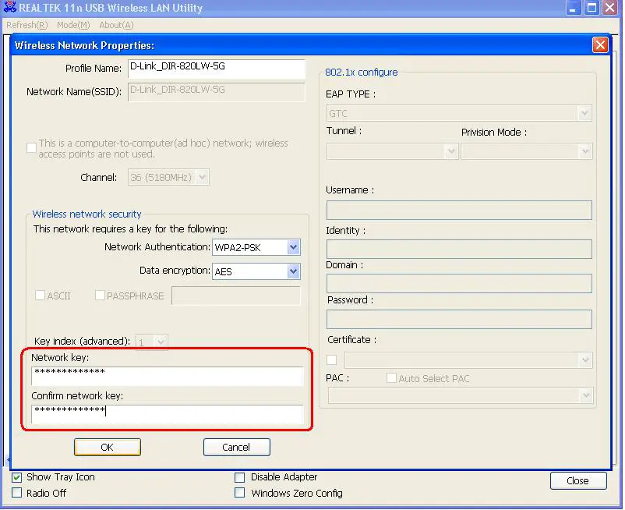Open the Network Authentication dropdown
Screen dimensions: 625x510
coord(293,248)
